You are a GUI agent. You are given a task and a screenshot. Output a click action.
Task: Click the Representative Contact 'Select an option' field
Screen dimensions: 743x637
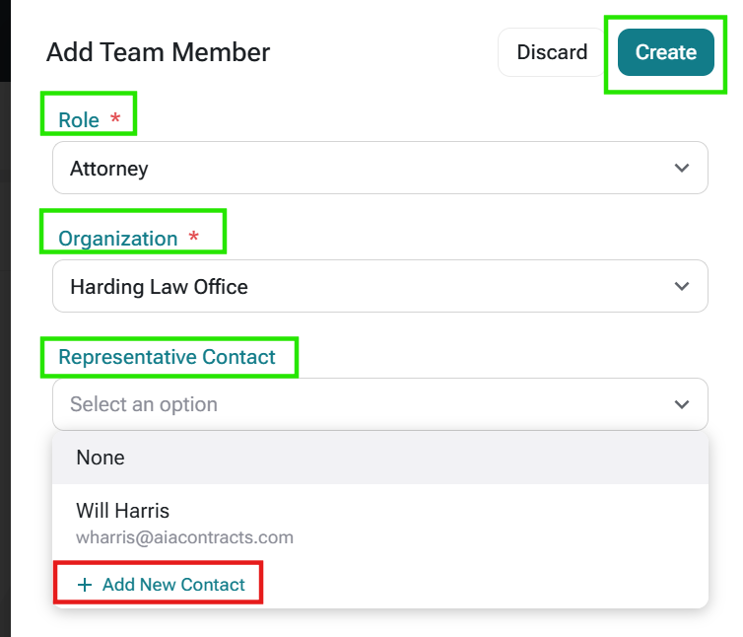[x=380, y=404]
